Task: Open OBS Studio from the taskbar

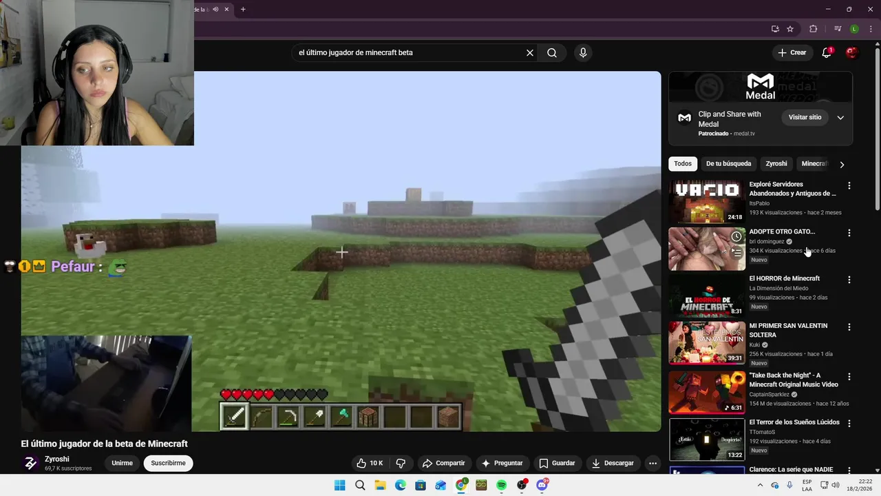Action: (522, 485)
